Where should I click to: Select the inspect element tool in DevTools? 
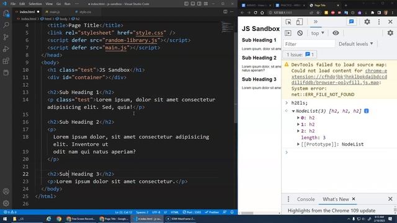(x=288, y=22)
